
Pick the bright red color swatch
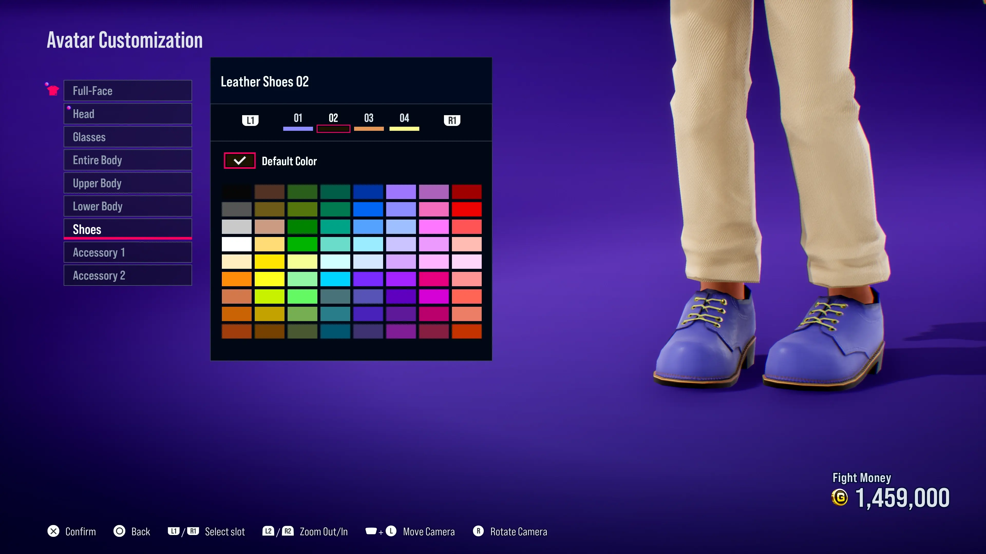click(467, 209)
